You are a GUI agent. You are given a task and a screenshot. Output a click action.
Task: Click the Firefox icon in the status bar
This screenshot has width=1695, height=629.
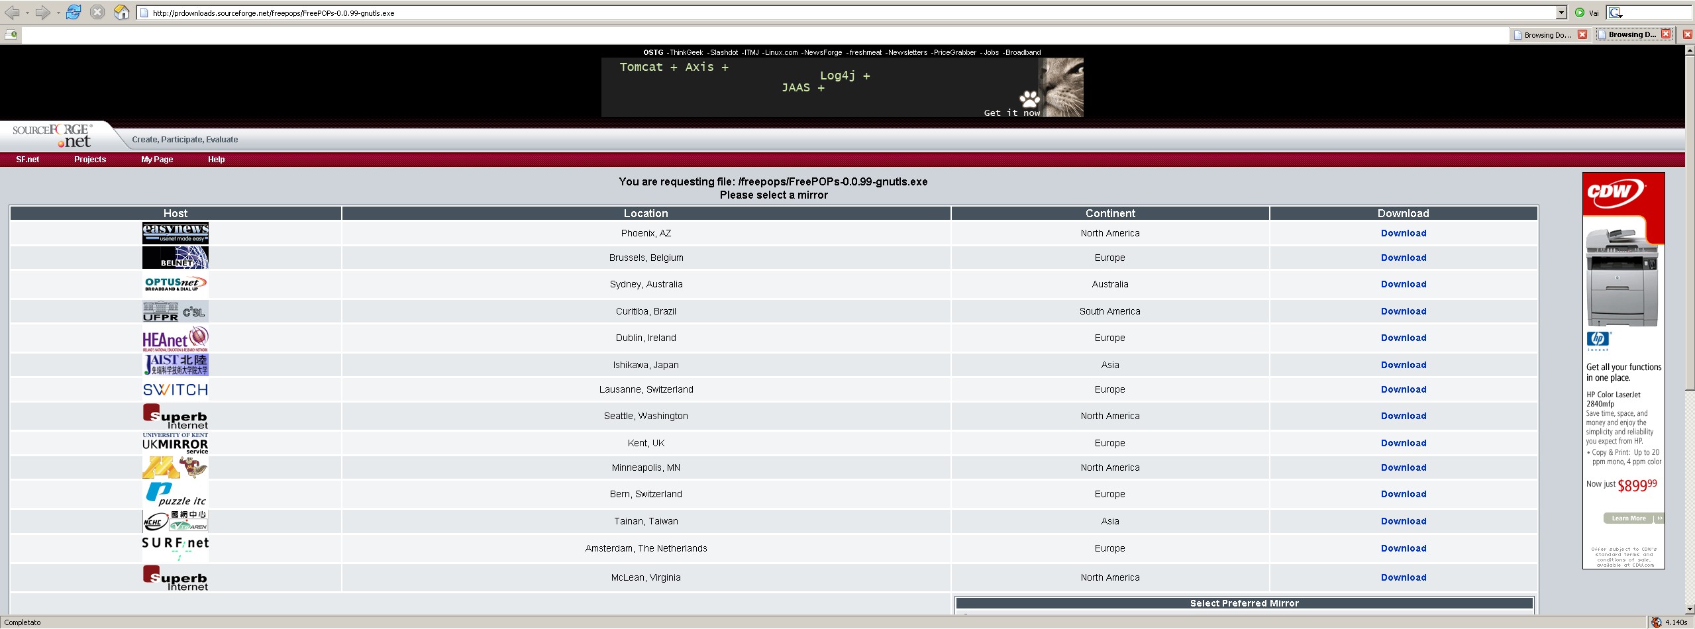tap(1657, 622)
